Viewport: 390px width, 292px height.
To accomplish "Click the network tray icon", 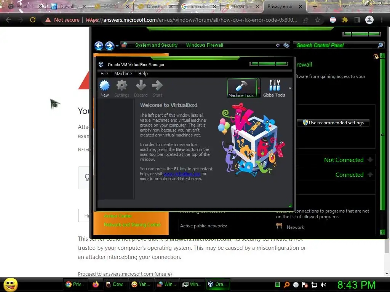I will coord(314,285).
